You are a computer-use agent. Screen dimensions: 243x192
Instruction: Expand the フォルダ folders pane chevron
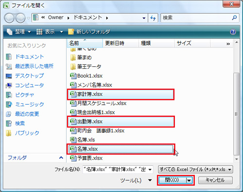61,158
